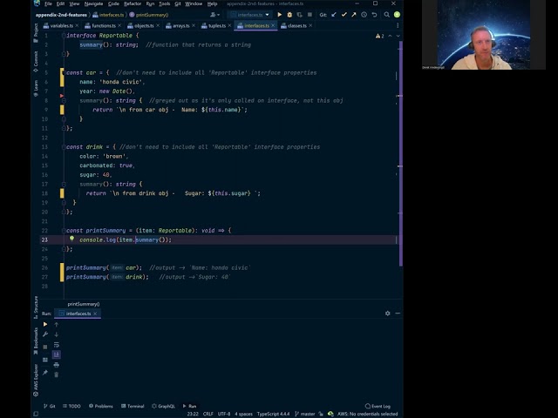Open the Problems tool window
The width and height of the screenshot is (558, 418).
101,406
